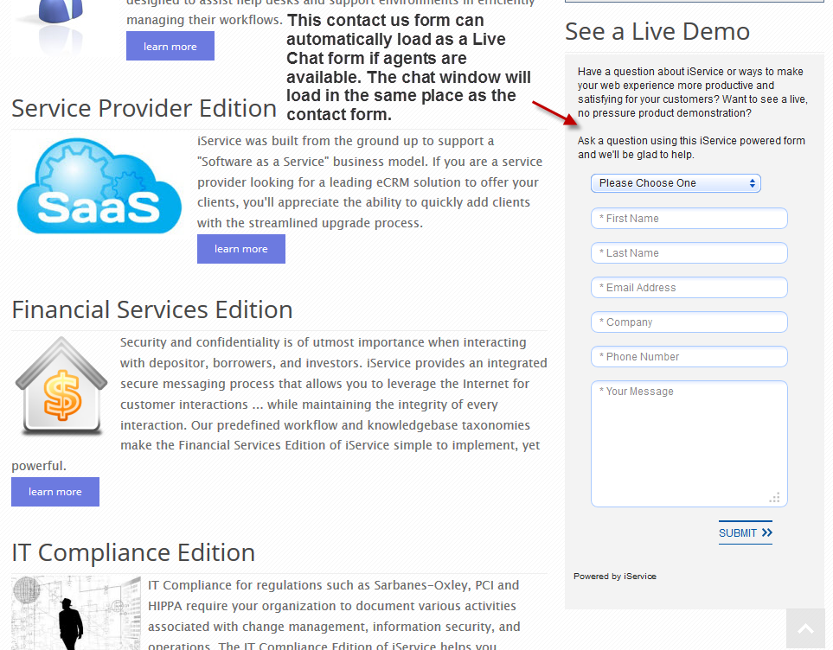
Task: Click the Last Name field
Action: coord(689,253)
